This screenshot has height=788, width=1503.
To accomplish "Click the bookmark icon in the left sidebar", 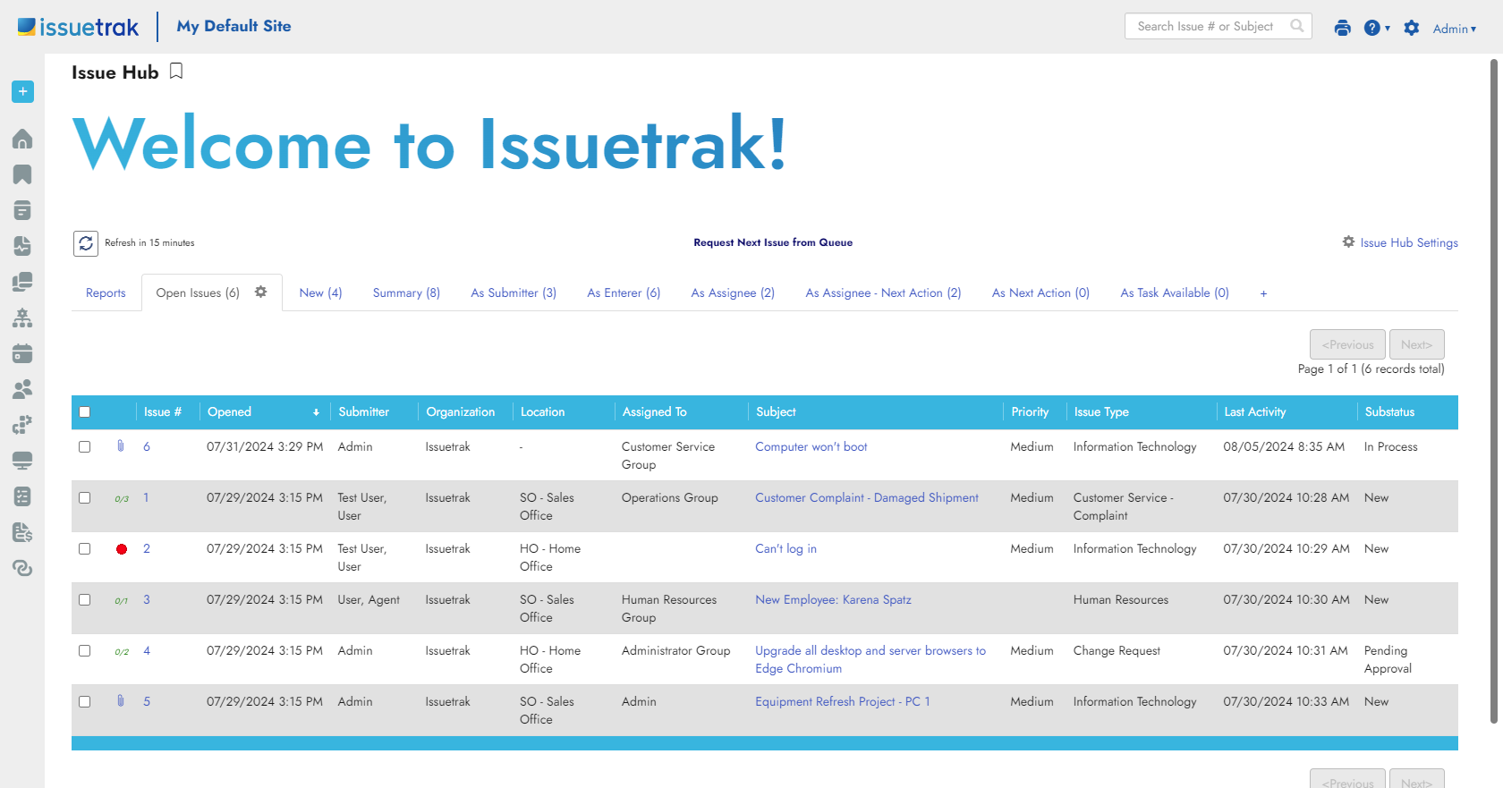I will point(22,174).
